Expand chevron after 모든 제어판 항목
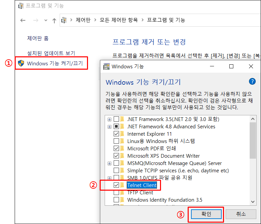Image resolution: width=261 pixels, height=224 pixels. tap(142, 20)
